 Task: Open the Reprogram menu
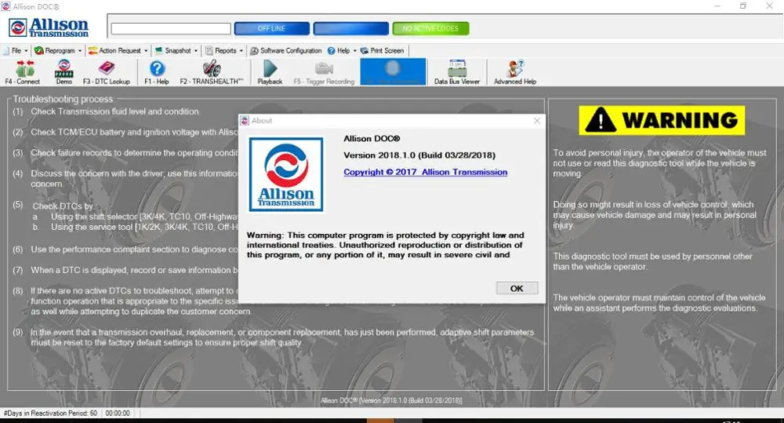pos(56,50)
